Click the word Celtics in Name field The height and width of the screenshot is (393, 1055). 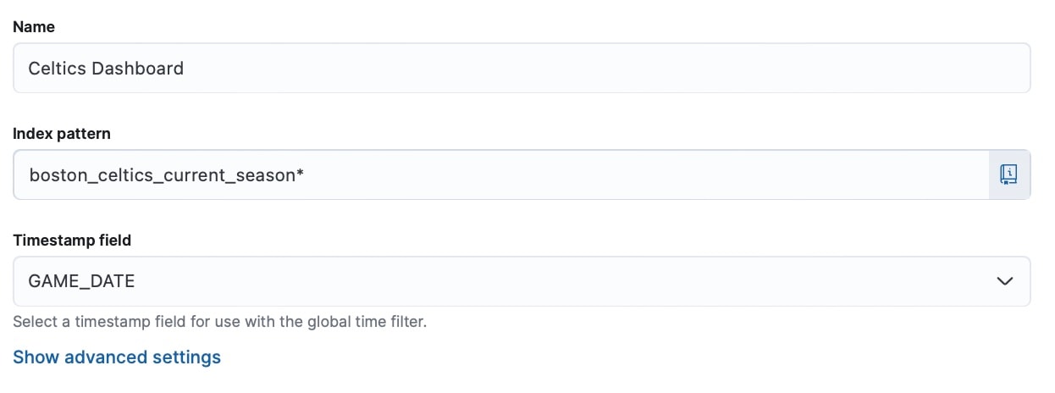pyautogui.click(x=58, y=69)
